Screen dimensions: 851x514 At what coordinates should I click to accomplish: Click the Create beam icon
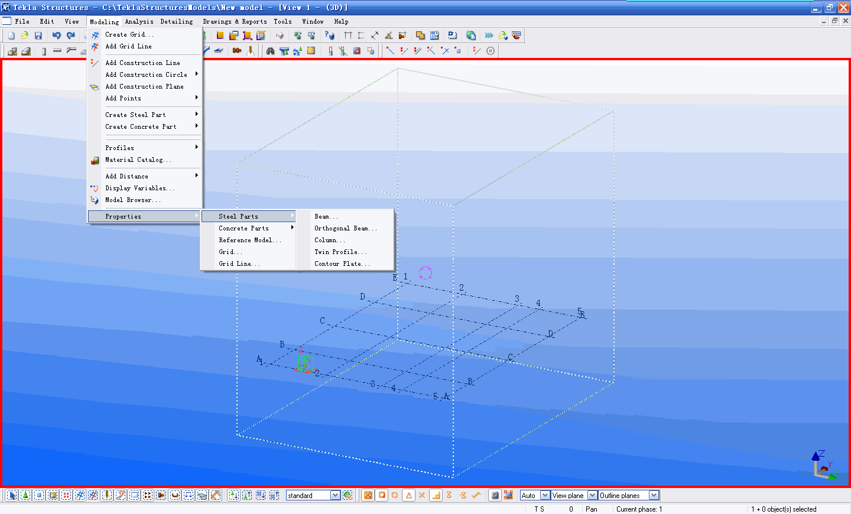coord(57,51)
